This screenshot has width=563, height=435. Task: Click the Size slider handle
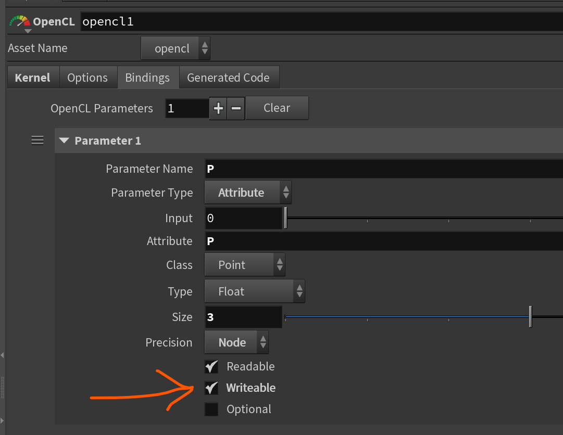coord(530,317)
